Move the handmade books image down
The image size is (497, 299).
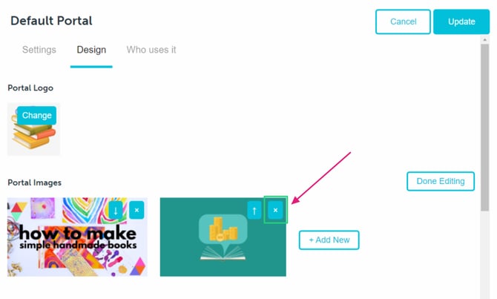pyautogui.click(x=116, y=210)
